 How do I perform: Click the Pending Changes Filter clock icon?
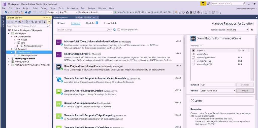27,22
